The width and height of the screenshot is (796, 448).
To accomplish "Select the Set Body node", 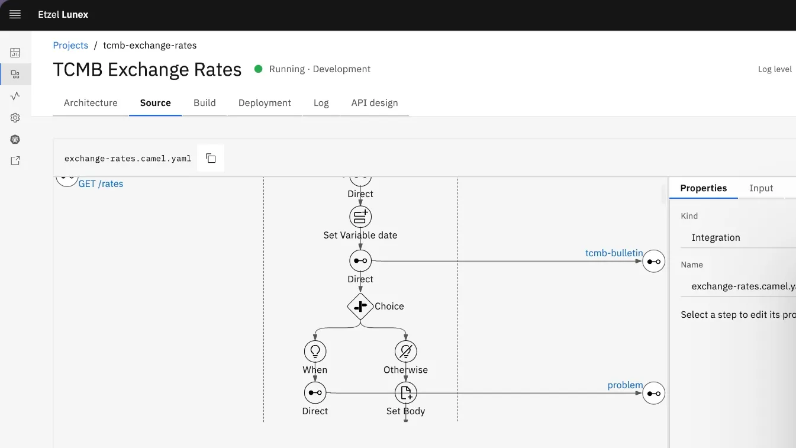I will (x=406, y=393).
